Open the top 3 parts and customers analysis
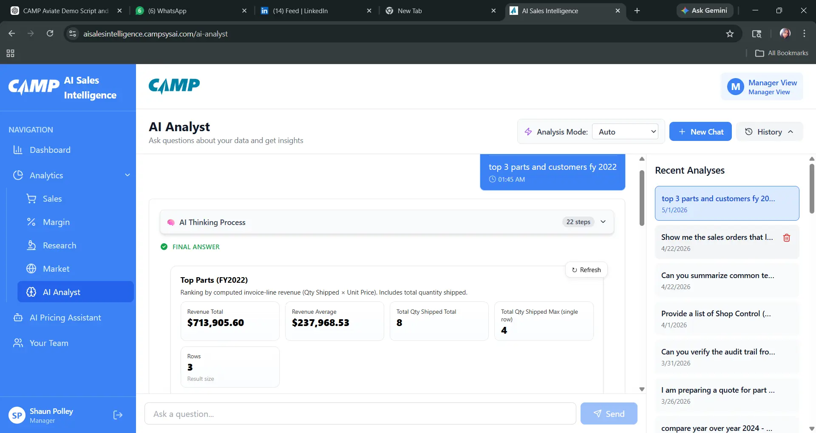The width and height of the screenshot is (816, 433). tap(727, 203)
